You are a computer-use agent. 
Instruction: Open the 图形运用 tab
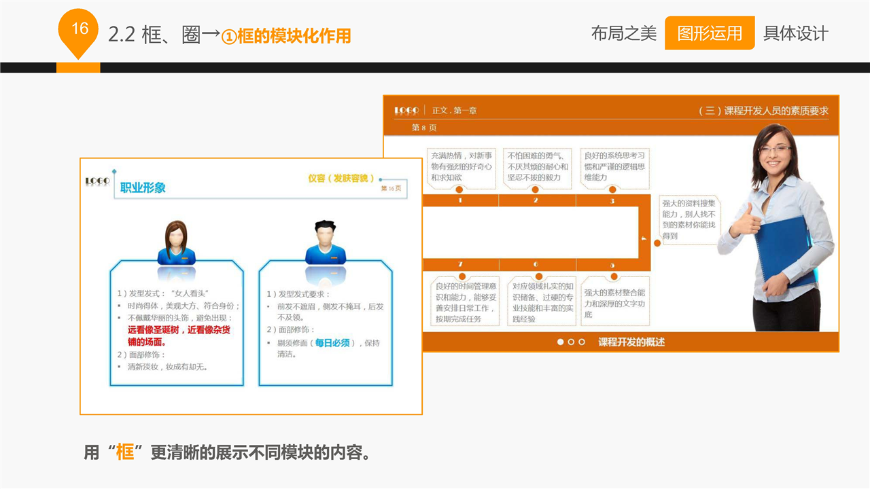709,33
